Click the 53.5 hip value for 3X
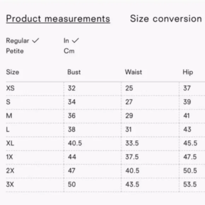 190,184
